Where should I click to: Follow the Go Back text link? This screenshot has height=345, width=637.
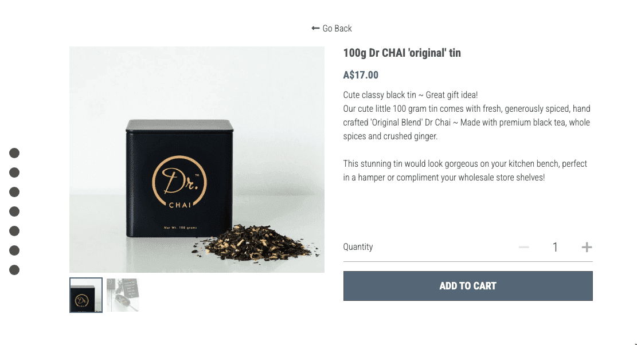[x=337, y=29]
